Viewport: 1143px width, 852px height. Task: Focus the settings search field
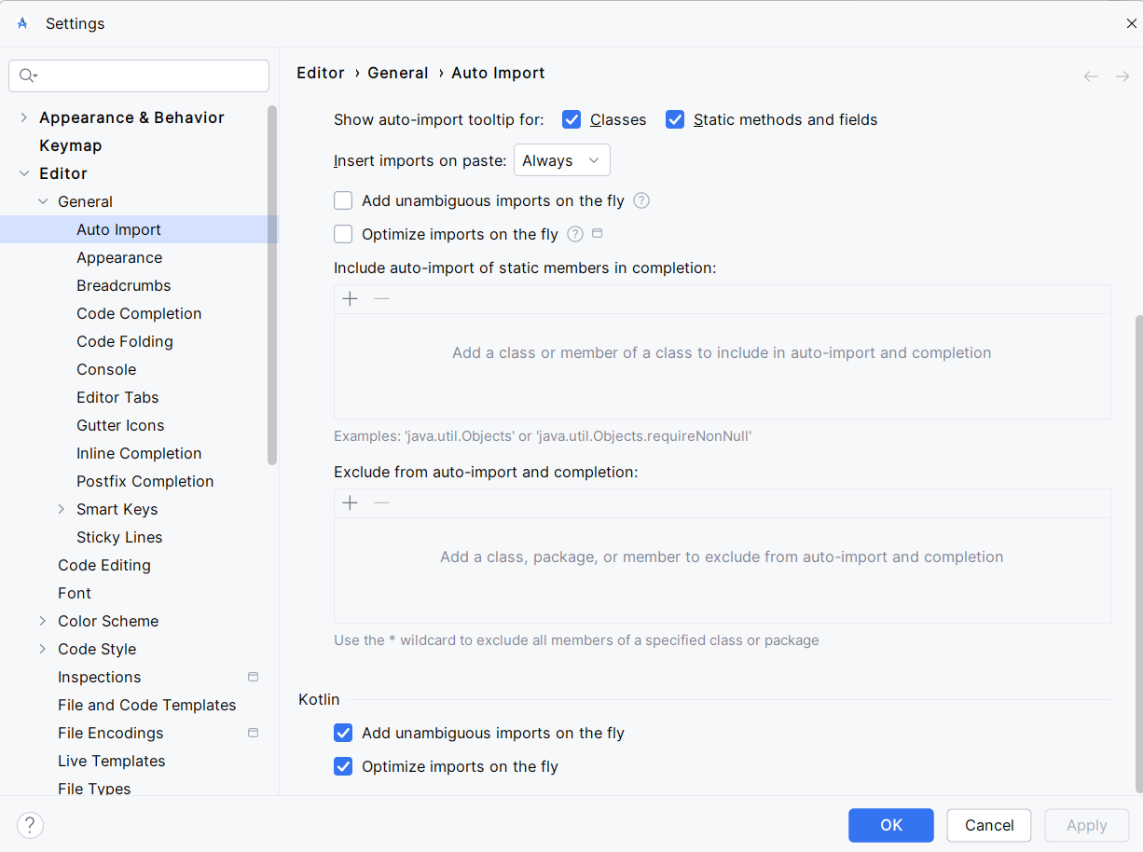click(x=149, y=76)
